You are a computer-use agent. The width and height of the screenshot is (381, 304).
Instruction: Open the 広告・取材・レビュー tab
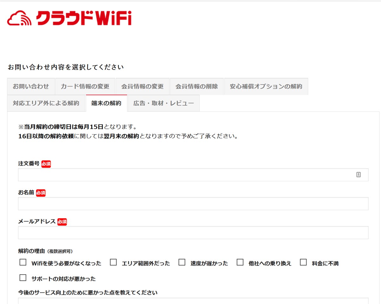tap(164, 103)
